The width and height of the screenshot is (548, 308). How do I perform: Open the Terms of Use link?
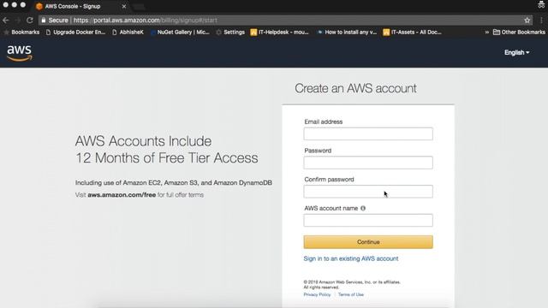[x=351, y=294]
